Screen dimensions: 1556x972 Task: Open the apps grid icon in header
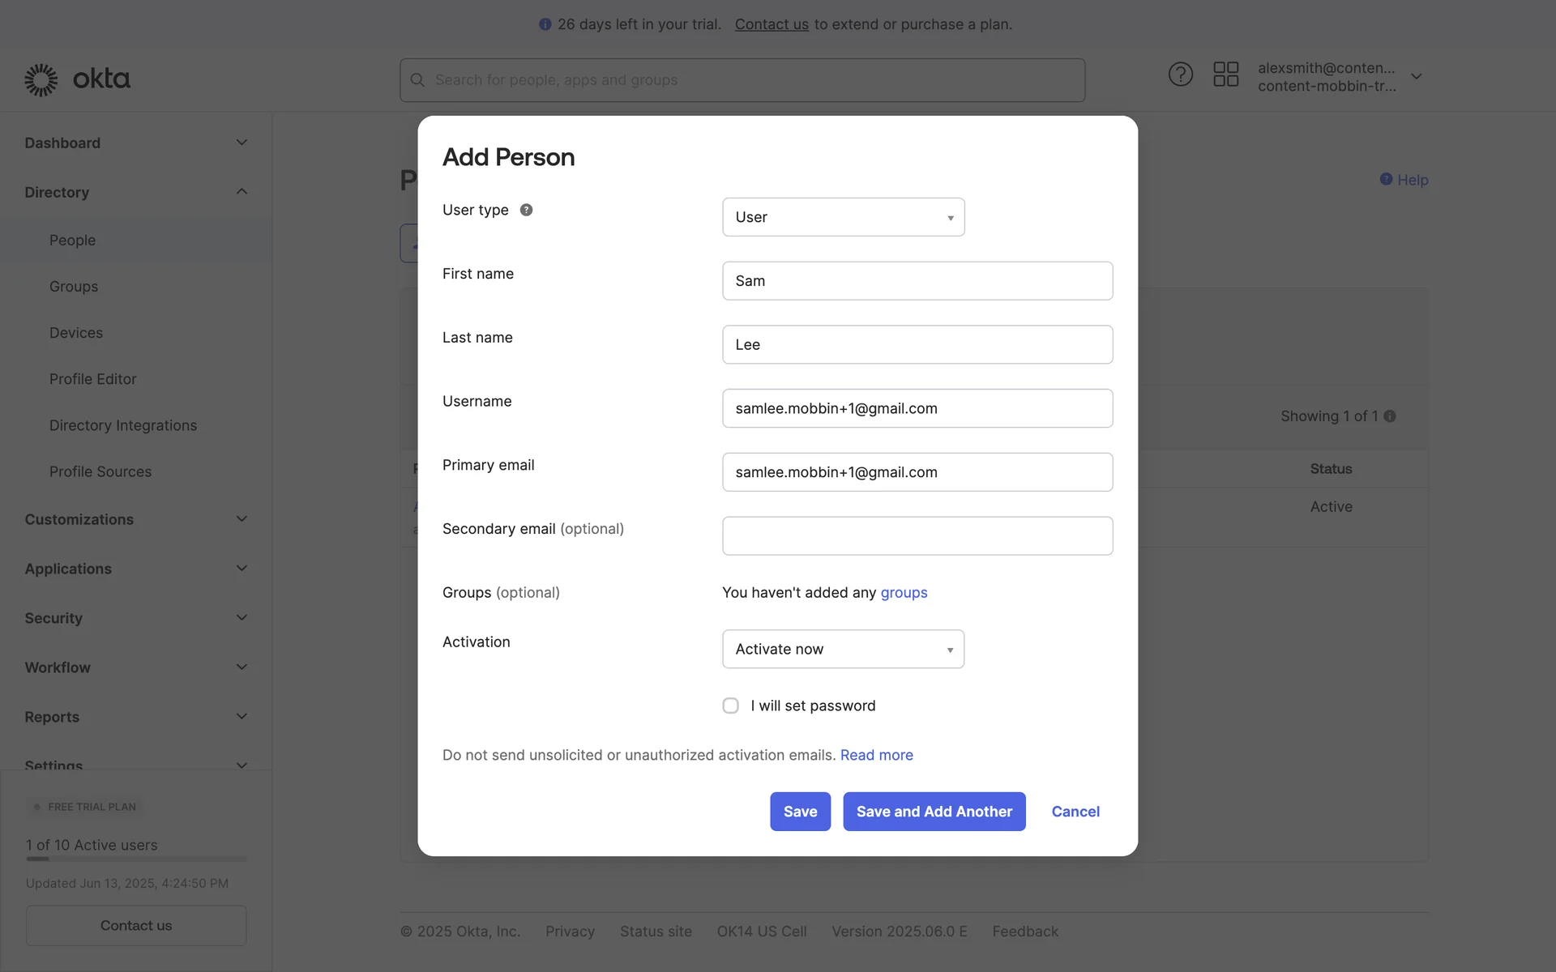pyautogui.click(x=1225, y=75)
